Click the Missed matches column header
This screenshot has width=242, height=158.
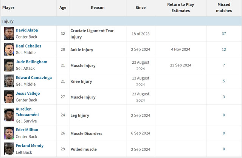[224, 8]
